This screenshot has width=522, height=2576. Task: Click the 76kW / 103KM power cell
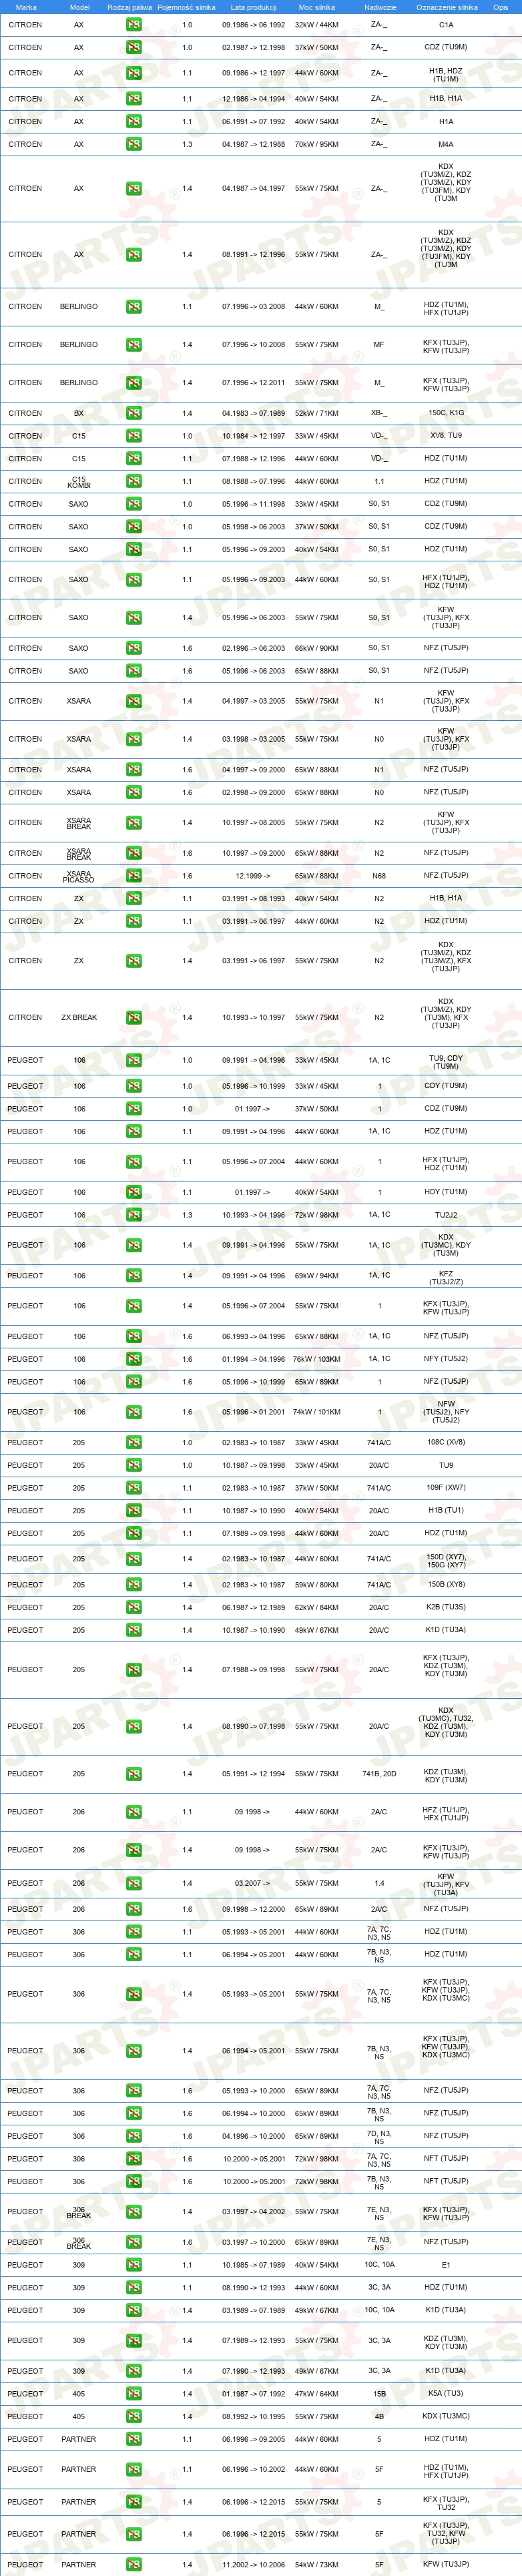click(x=317, y=1359)
